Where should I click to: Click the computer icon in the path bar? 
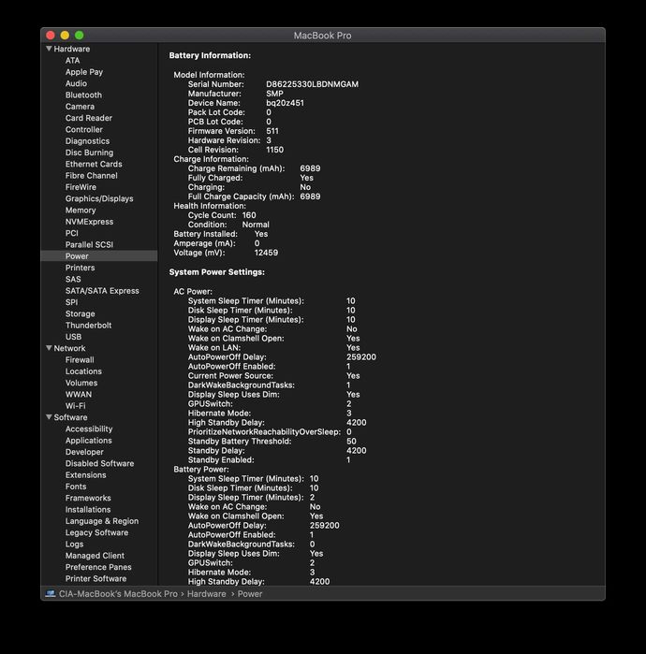tap(51, 593)
